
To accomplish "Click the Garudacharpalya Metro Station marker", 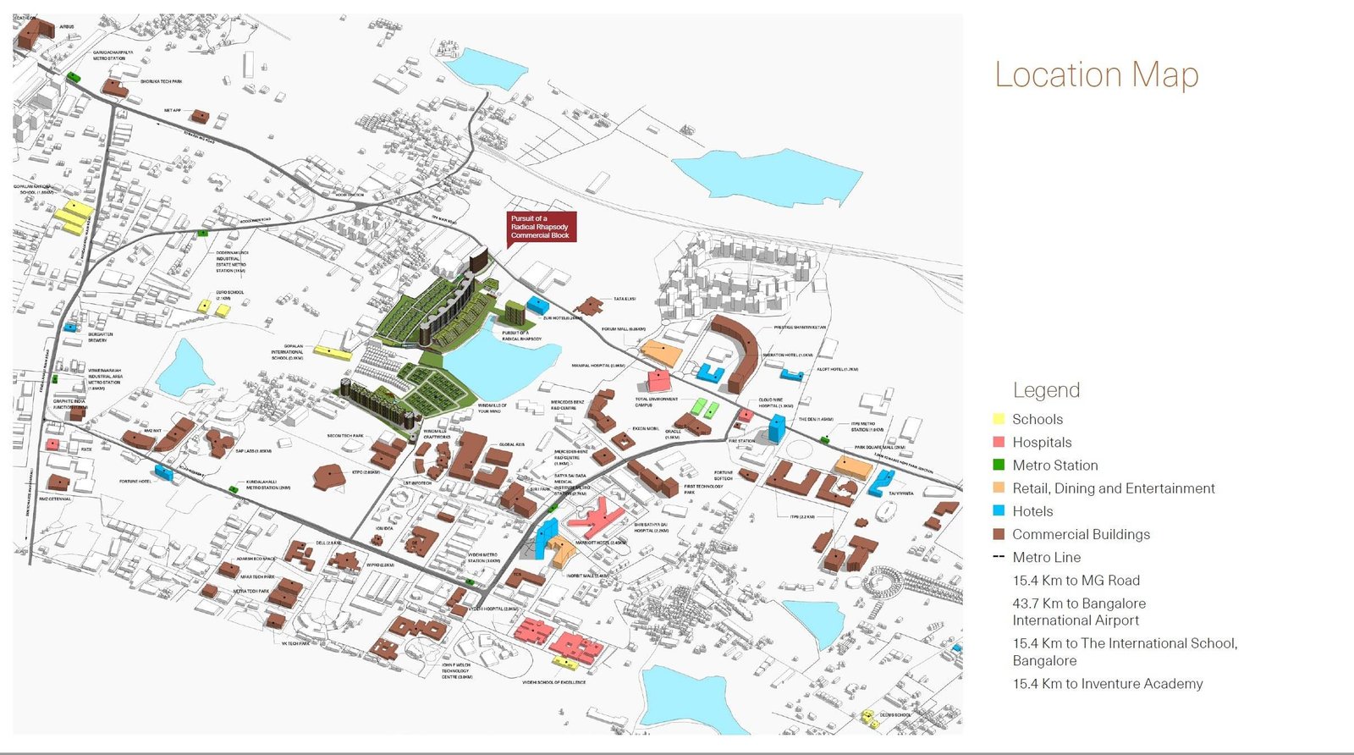I will point(74,77).
